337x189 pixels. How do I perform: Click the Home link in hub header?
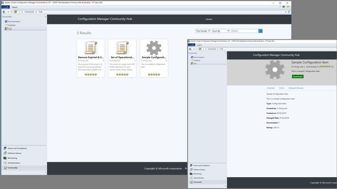point(209,19)
